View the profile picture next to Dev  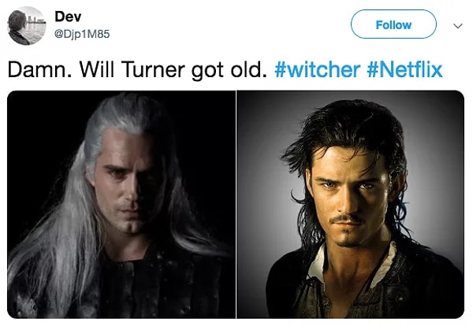[27, 26]
